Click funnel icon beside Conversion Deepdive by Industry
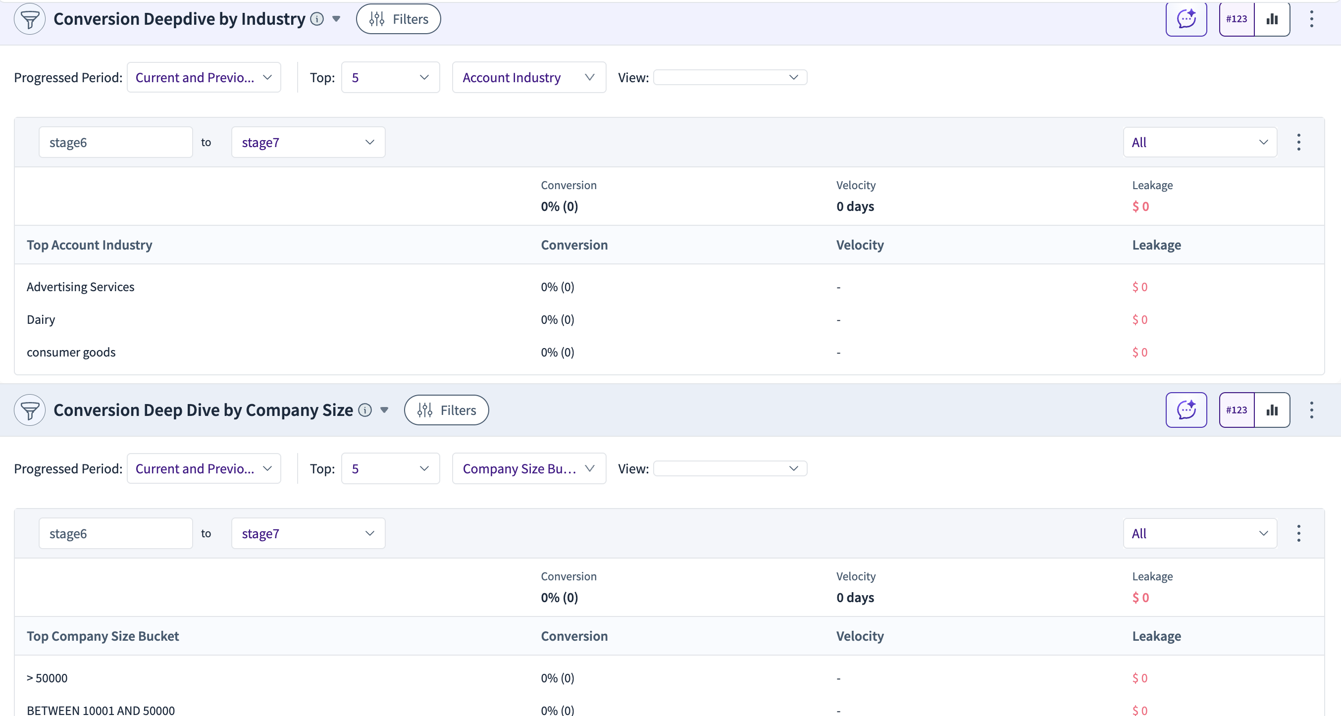 pyautogui.click(x=30, y=19)
